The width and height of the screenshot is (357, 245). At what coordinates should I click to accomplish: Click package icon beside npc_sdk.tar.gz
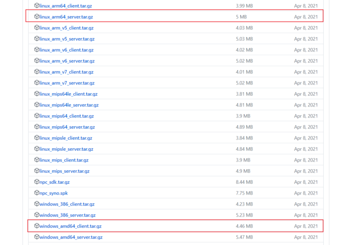pyautogui.click(x=37, y=182)
